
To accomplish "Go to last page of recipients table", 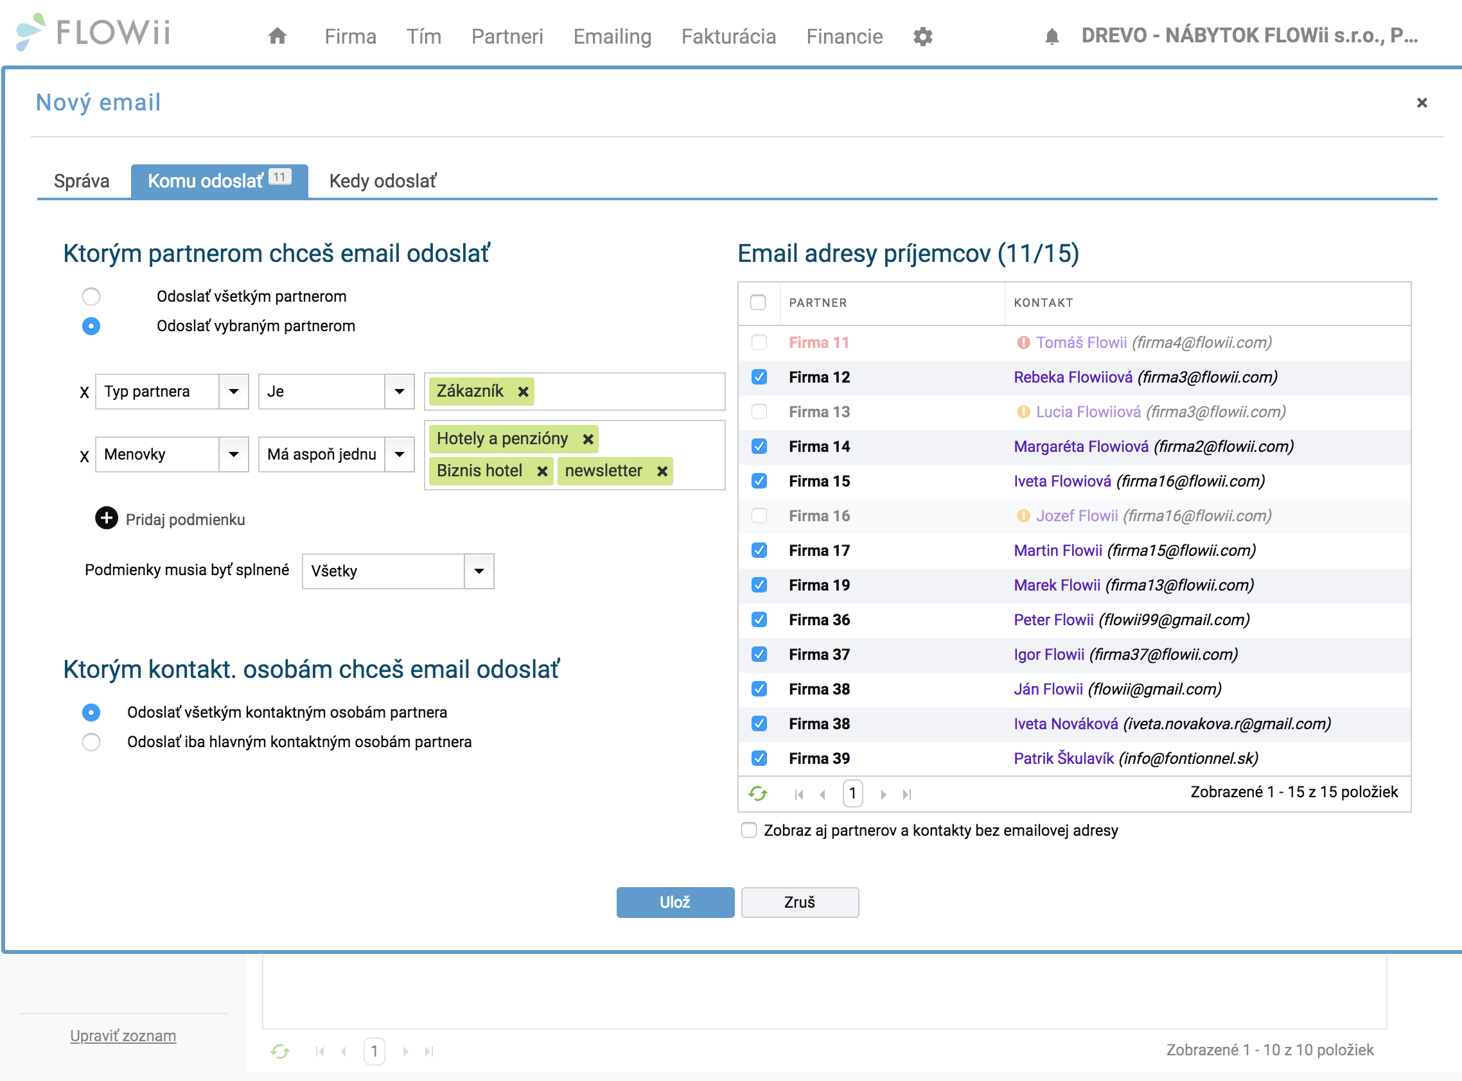I will [907, 795].
